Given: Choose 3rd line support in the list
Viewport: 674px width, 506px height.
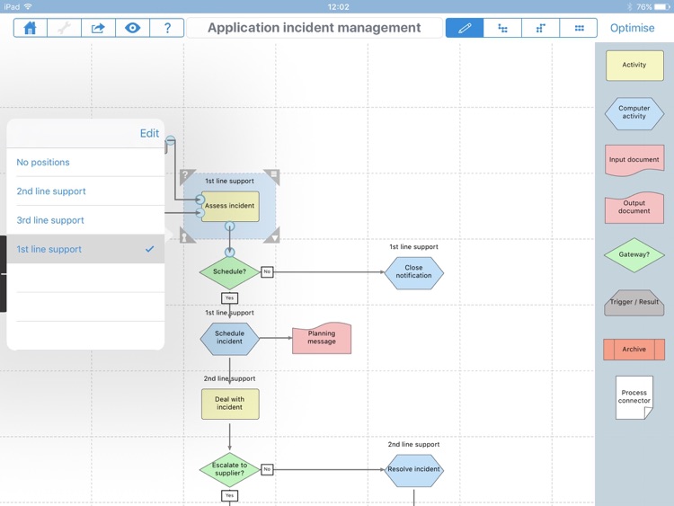Looking at the screenshot, I should (x=85, y=219).
